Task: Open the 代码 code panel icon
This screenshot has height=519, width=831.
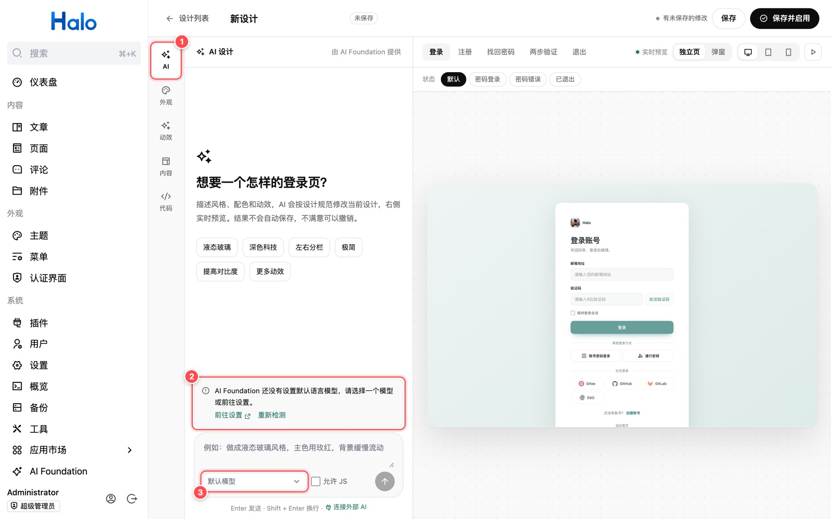Action: 166,202
